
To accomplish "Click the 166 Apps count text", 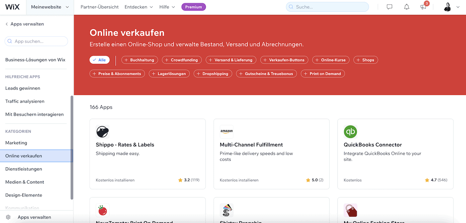I will [101, 107].
